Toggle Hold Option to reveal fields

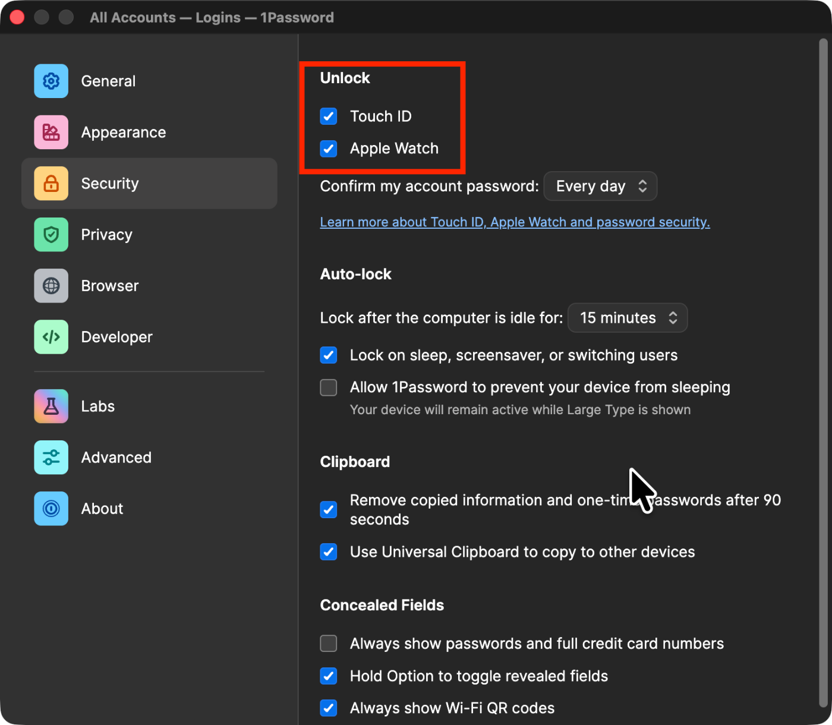click(329, 676)
